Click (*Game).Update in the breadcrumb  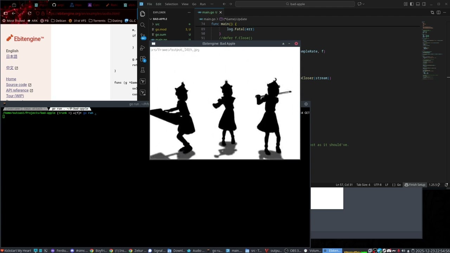tap(235, 19)
